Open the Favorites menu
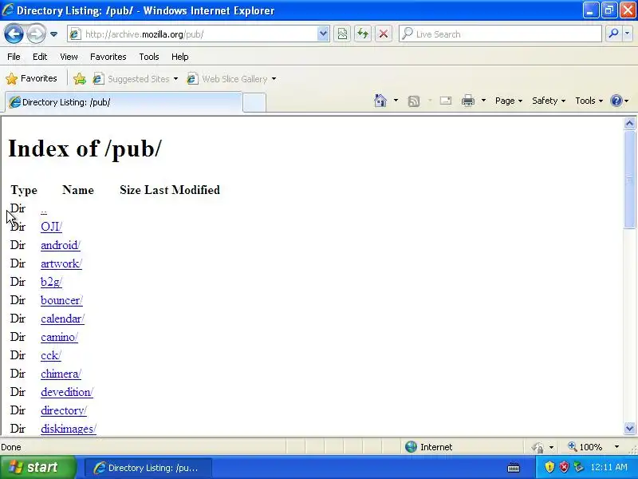638x479 pixels. click(x=108, y=57)
